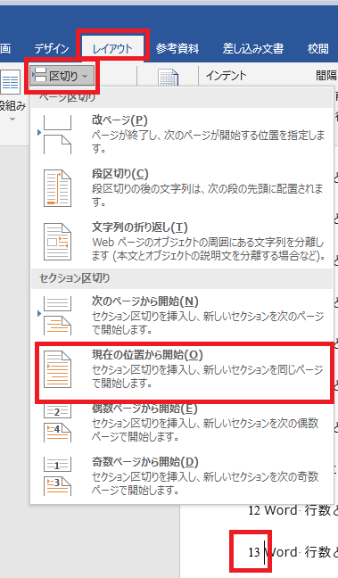Open the 参考資料 tab

point(177,49)
